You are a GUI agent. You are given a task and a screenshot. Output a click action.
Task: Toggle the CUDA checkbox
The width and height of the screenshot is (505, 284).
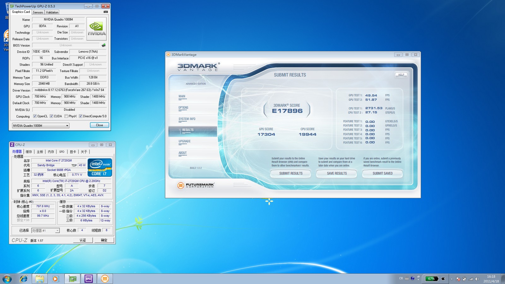[x=51, y=116]
